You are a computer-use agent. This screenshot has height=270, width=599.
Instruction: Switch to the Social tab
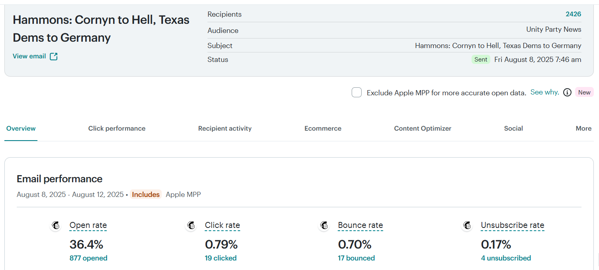point(513,128)
